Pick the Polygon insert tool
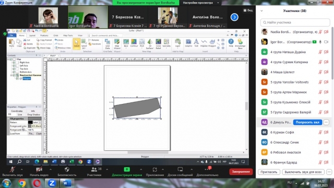Image resolution: width=334 pixels, height=188 pixels. (x=212, y=43)
